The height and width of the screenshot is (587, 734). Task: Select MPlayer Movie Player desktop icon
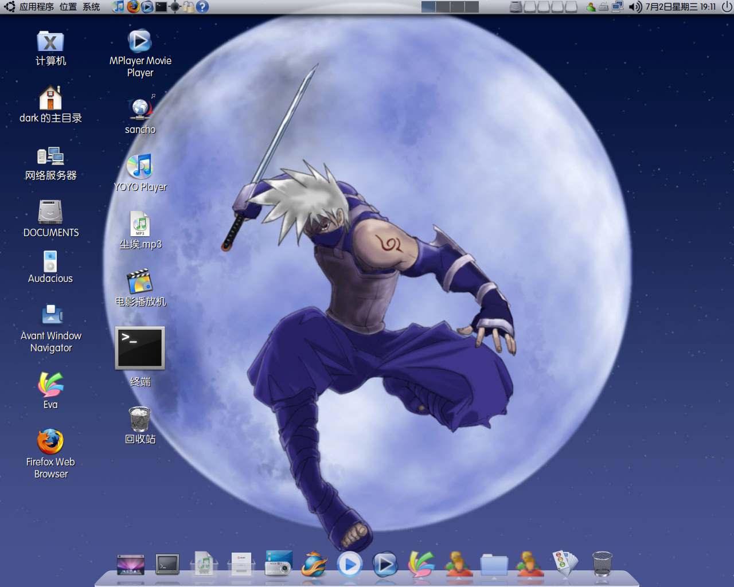pyautogui.click(x=140, y=41)
